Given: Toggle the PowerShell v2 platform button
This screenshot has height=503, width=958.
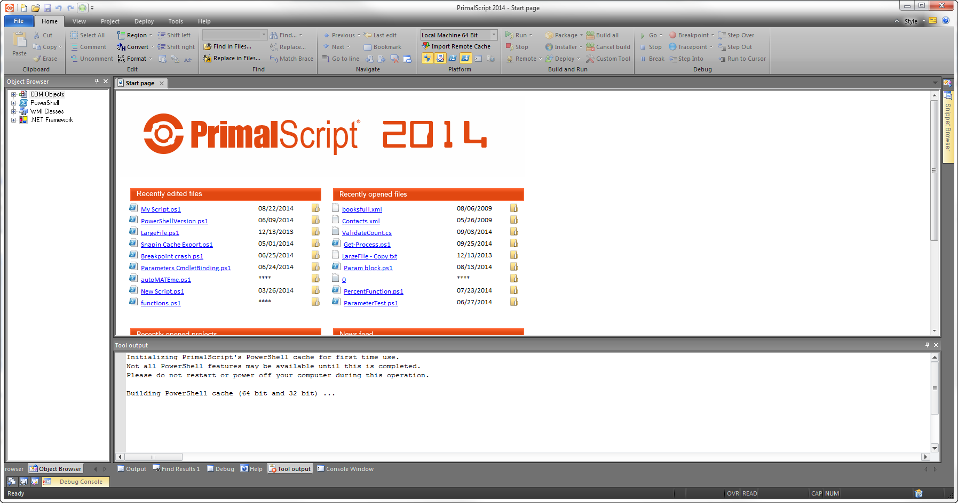Looking at the screenshot, I should tap(453, 59).
